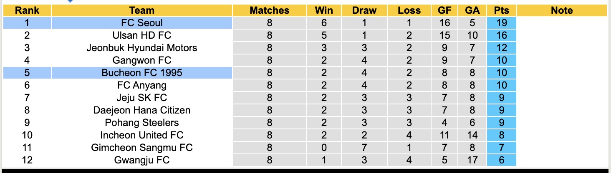Click the Jeju SK FC team name
This screenshot has height=173, width=611.
tap(142, 98)
